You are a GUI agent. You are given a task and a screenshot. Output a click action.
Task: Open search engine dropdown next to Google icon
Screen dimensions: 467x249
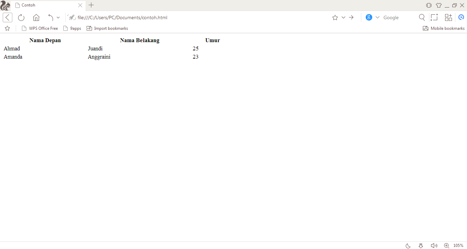tap(377, 17)
